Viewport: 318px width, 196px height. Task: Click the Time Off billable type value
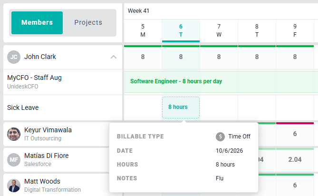tap(239, 137)
